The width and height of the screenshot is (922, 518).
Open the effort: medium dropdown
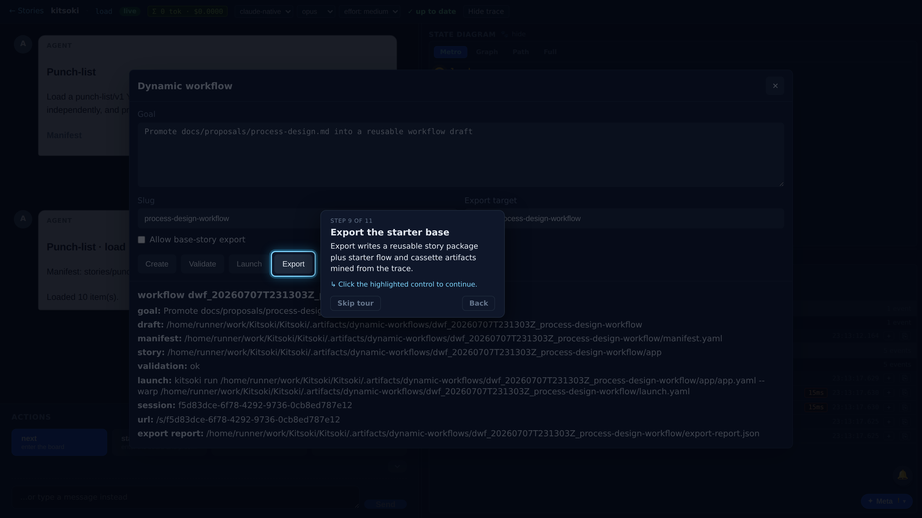pos(370,12)
